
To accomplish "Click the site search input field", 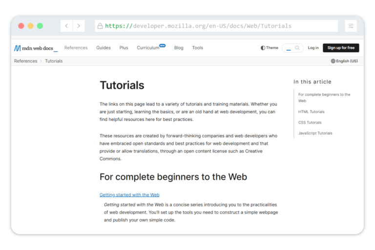I will tap(292, 48).
